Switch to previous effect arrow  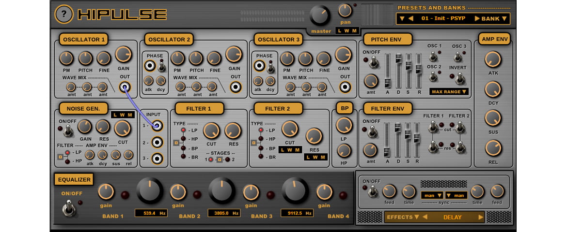coord(425,217)
